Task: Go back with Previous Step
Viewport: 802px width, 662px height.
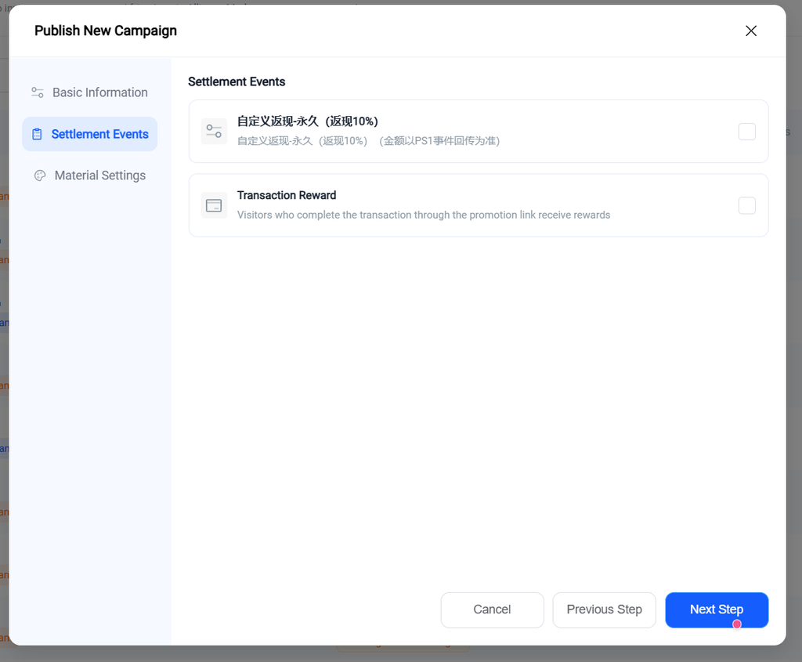Action: [x=604, y=610]
